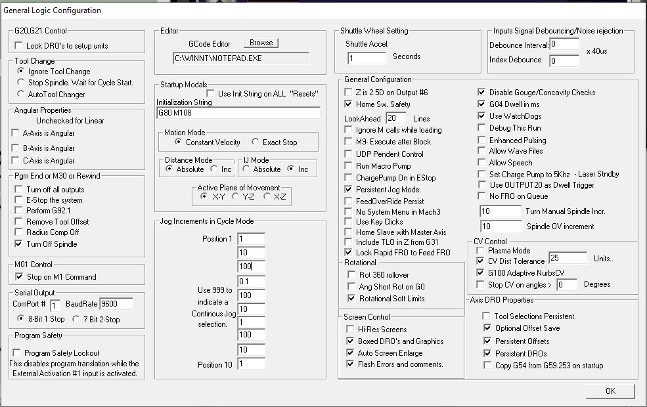Enable Turn off all outputs

[x=18, y=189]
